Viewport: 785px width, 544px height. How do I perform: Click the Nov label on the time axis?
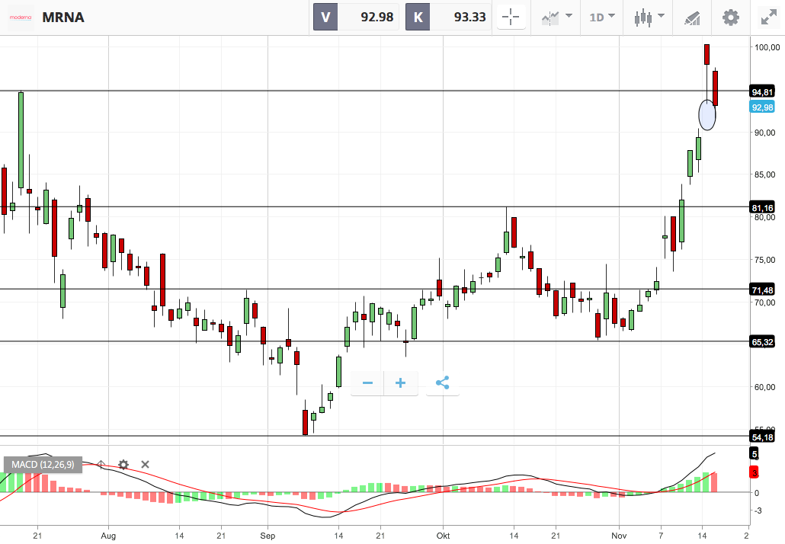click(619, 536)
